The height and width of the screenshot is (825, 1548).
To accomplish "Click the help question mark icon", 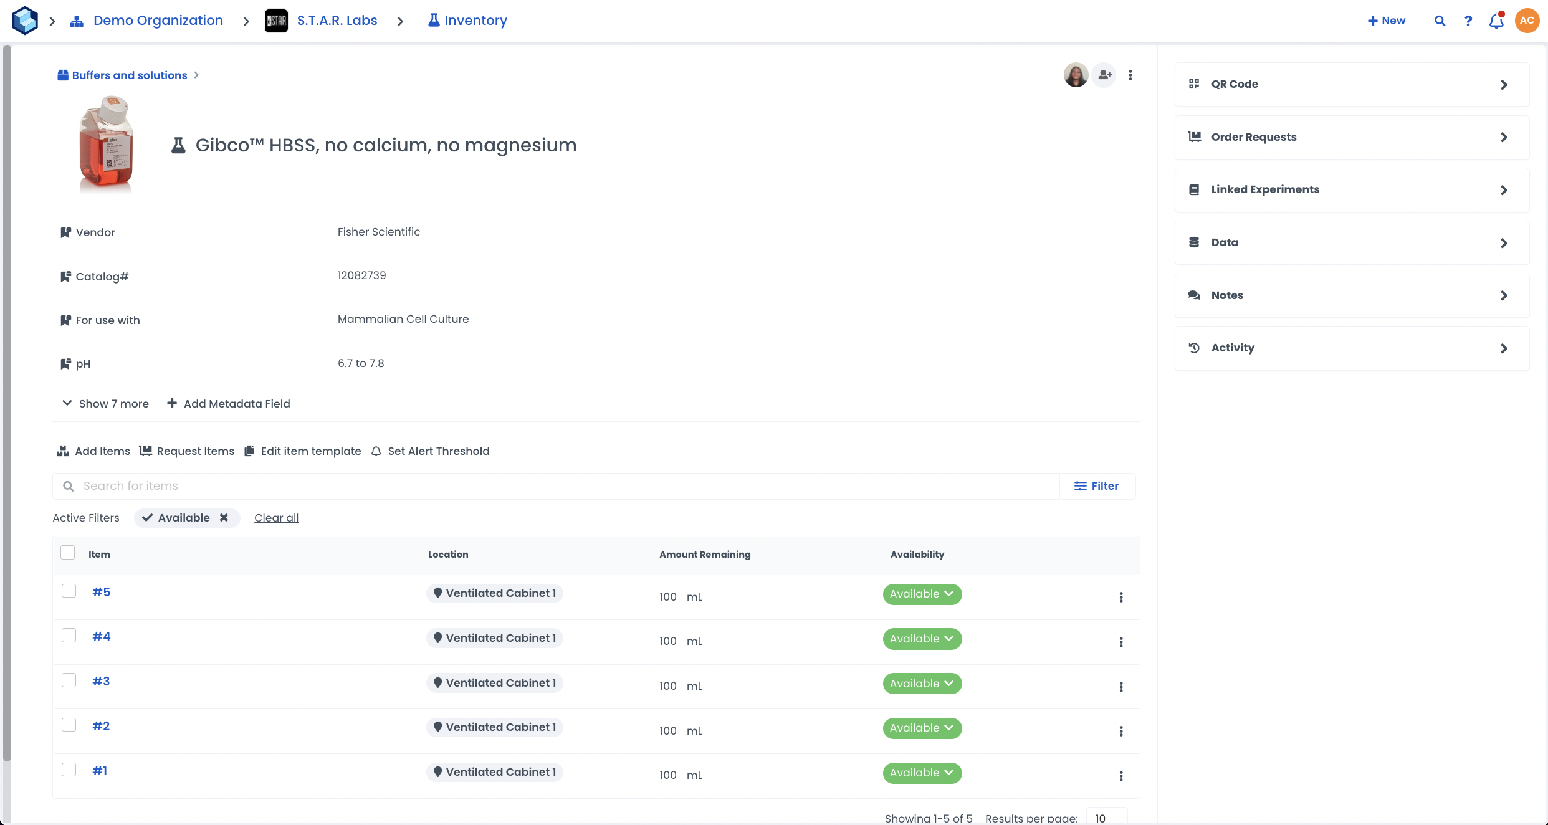I will 1468,21.
